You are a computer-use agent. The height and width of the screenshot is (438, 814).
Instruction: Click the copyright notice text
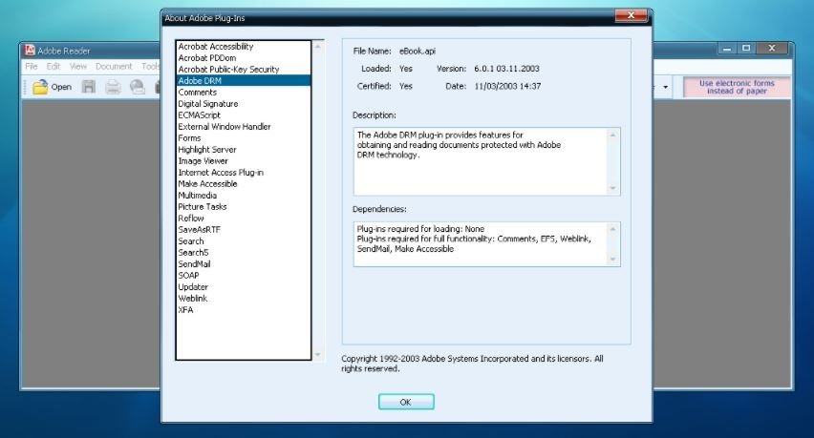(x=472, y=364)
